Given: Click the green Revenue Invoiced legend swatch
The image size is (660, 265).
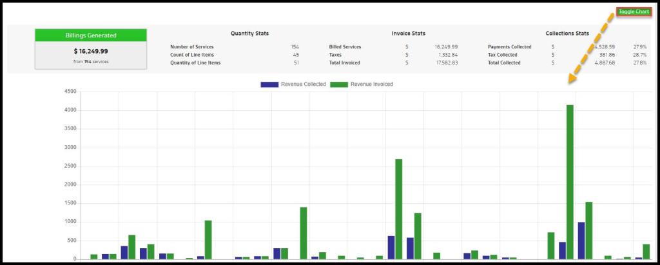Looking at the screenshot, I should (339, 84).
